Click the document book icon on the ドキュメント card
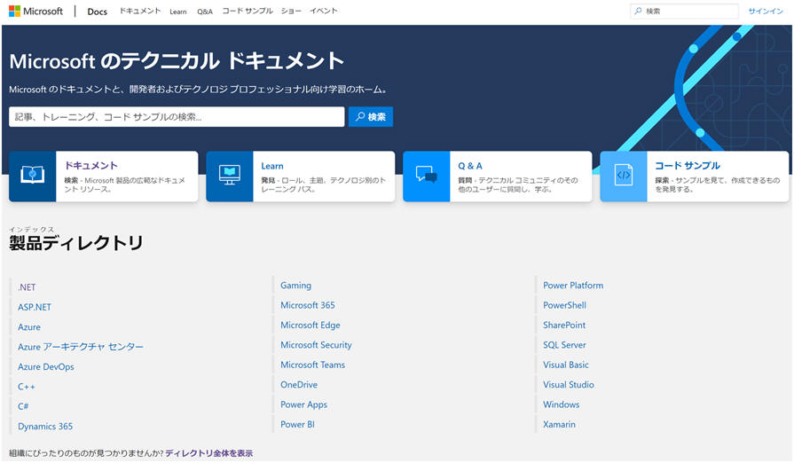Image resolution: width=794 pixels, height=463 pixels. pyautogui.click(x=33, y=176)
